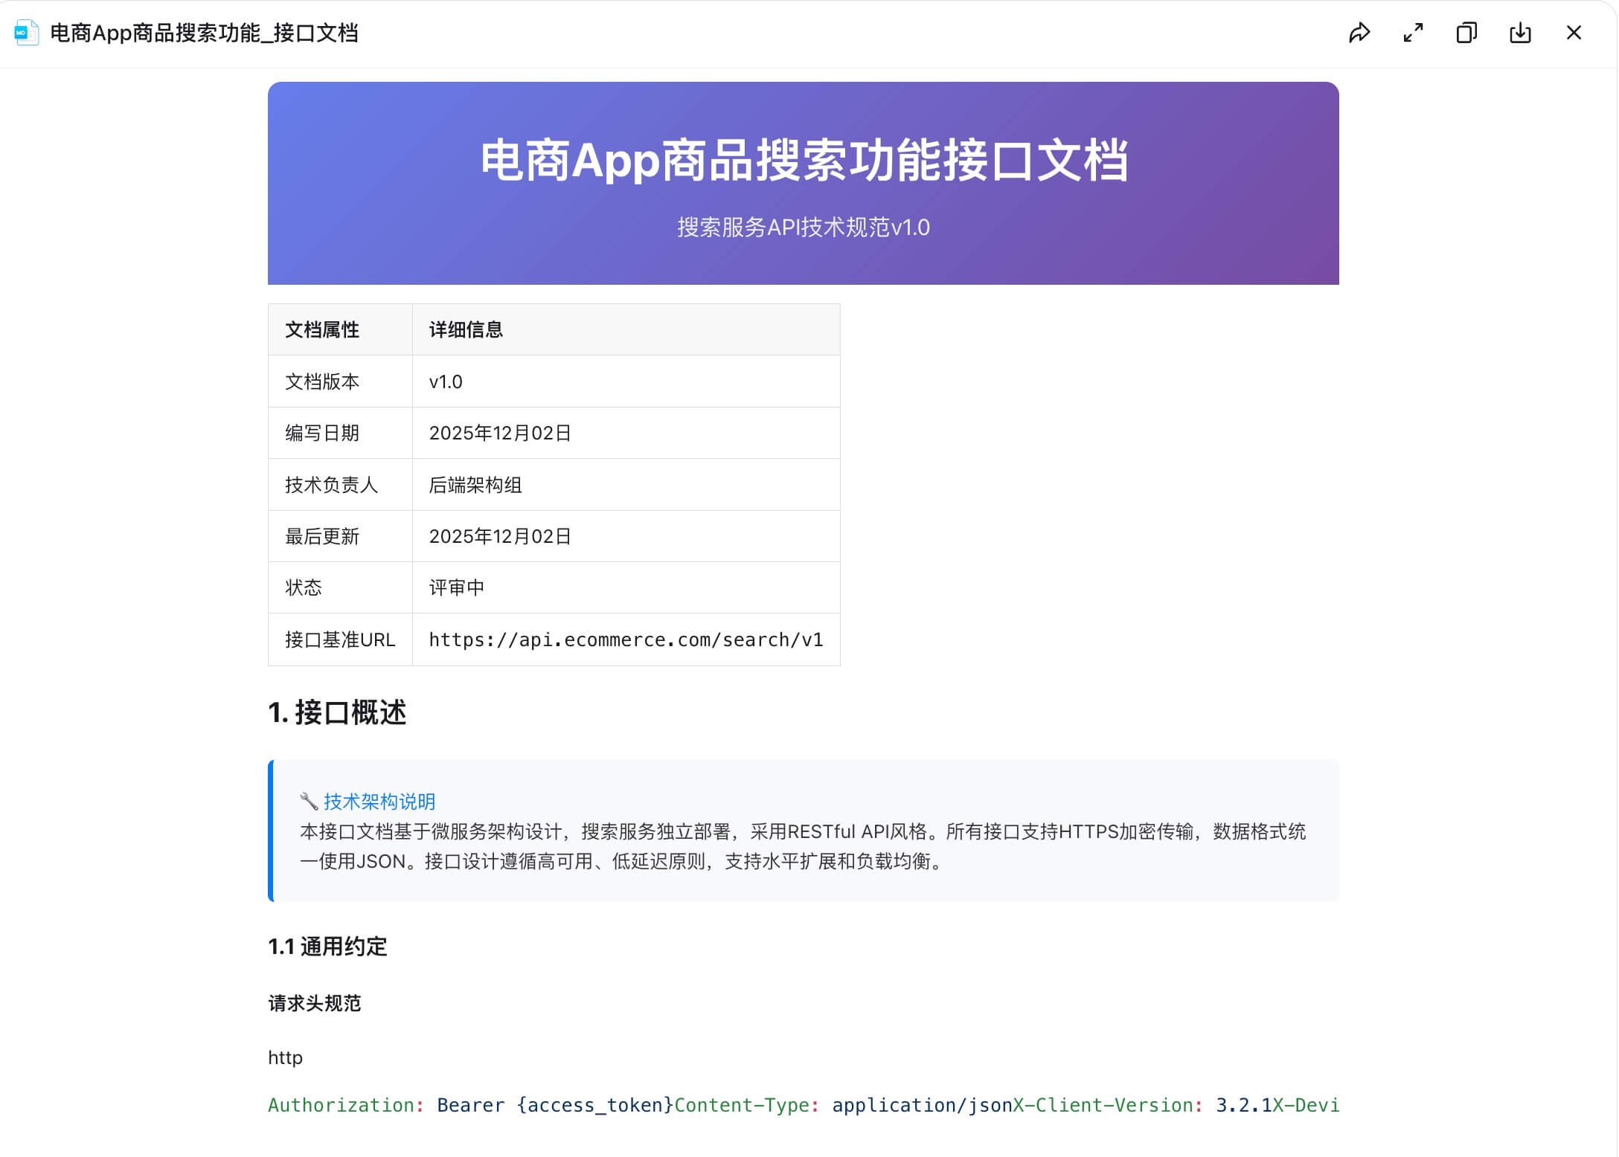
Task: Click the forward share arrow
Action: [x=1360, y=33]
